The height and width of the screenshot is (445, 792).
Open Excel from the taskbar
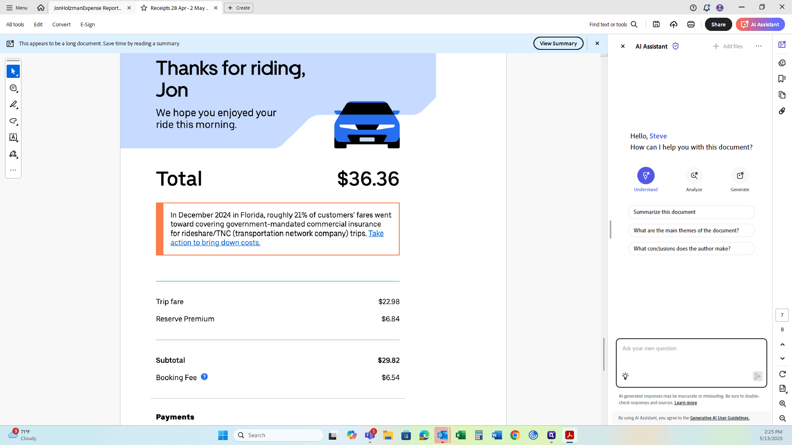point(461,435)
